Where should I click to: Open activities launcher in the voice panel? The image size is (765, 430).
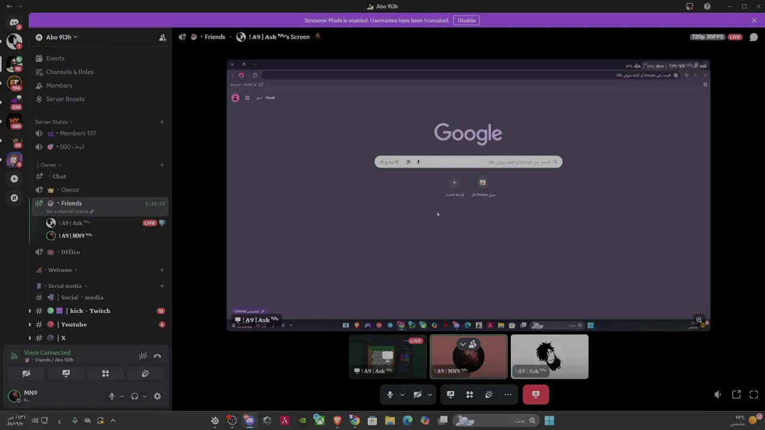coord(105,373)
